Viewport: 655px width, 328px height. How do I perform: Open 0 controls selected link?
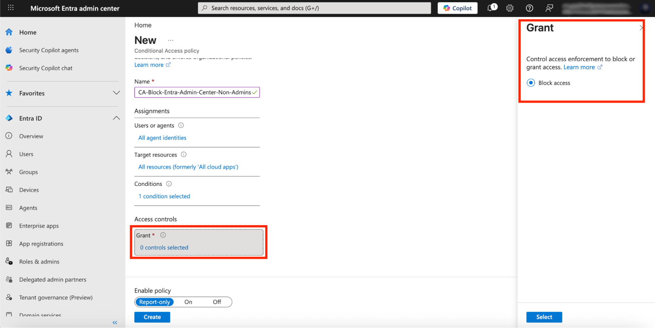click(164, 248)
